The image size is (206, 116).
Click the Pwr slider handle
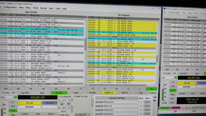tap(154, 101)
